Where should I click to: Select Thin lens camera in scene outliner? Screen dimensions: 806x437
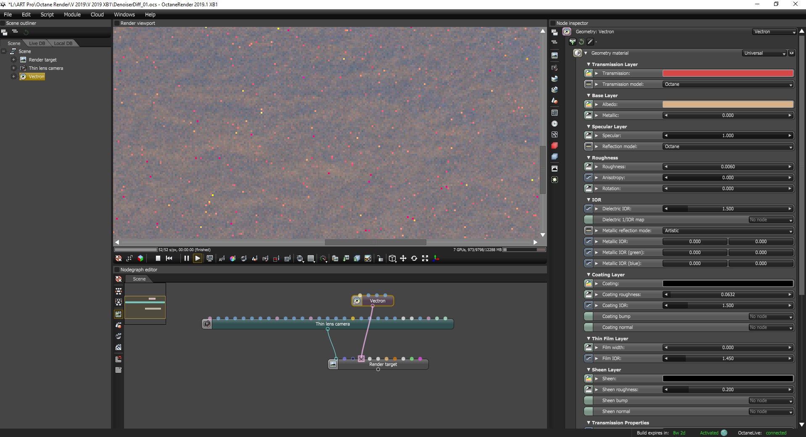tap(46, 68)
